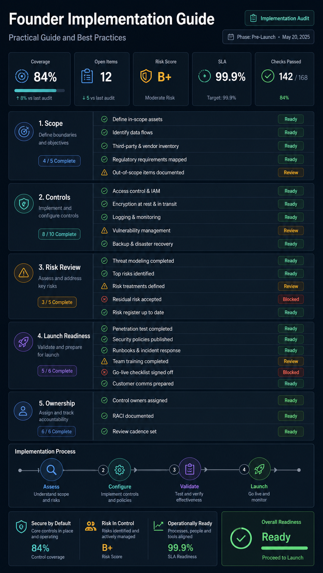Click step number 3 marker
The width and height of the screenshot is (323, 573).
pos(174,470)
